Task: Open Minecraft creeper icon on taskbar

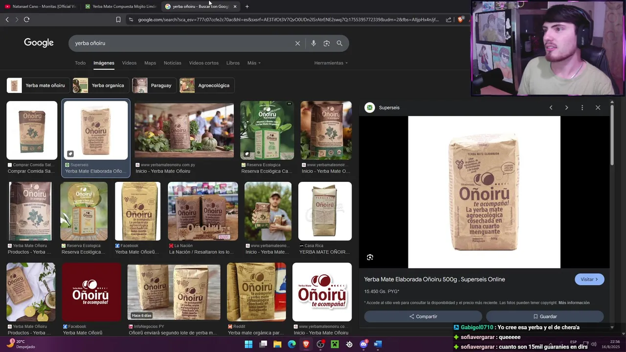Action: tap(335, 344)
